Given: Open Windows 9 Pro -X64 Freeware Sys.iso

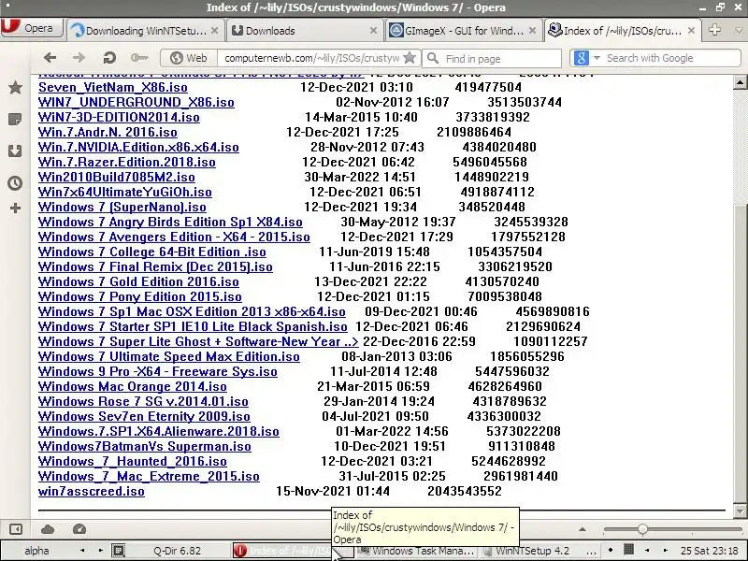Looking at the screenshot, I should pyautogui.click(x=157, y=371).
